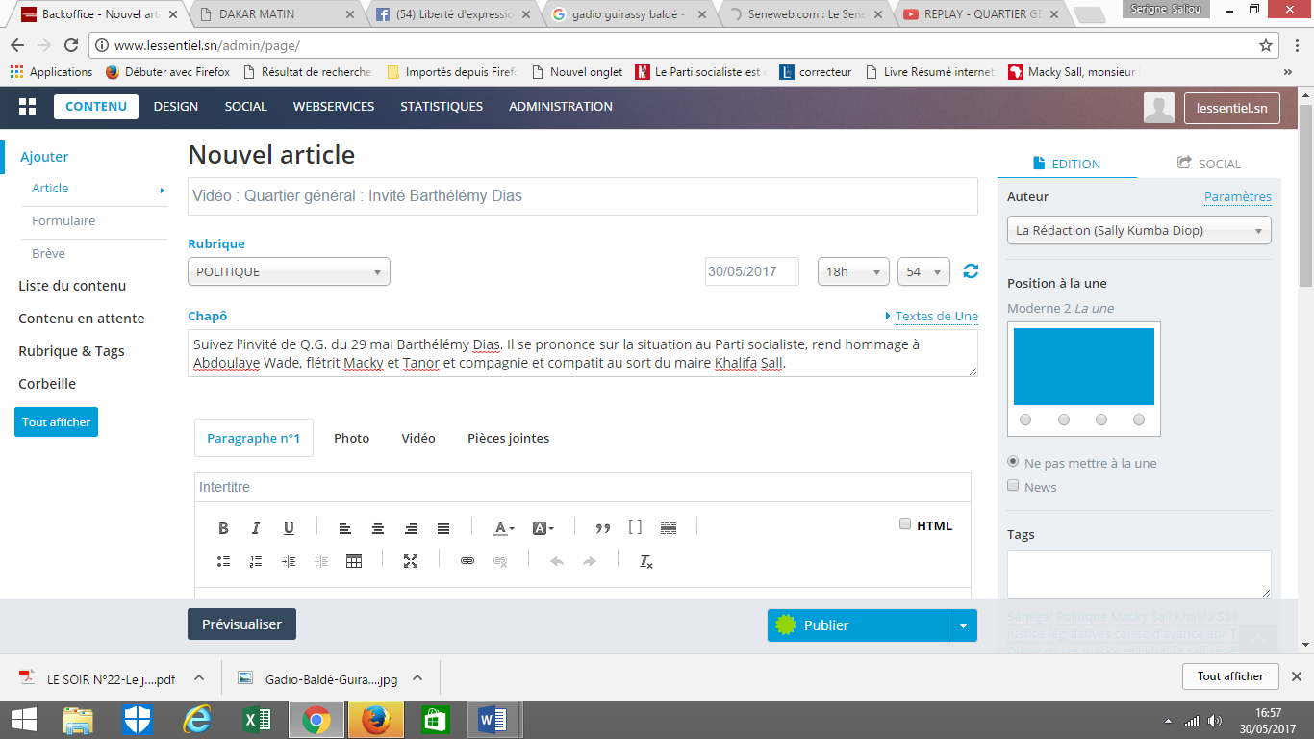Open the Rubrique dropdown showing POLITIQUE
Viewport: 1314px width, 739px height.
289,272
